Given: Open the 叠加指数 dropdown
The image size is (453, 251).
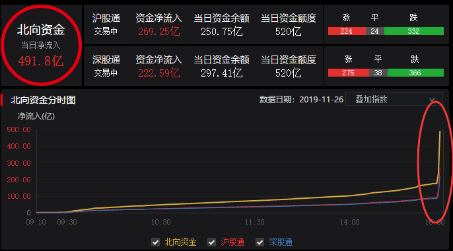Looking at the screenshot, I should pyautogui.click(x=394, y=99).
